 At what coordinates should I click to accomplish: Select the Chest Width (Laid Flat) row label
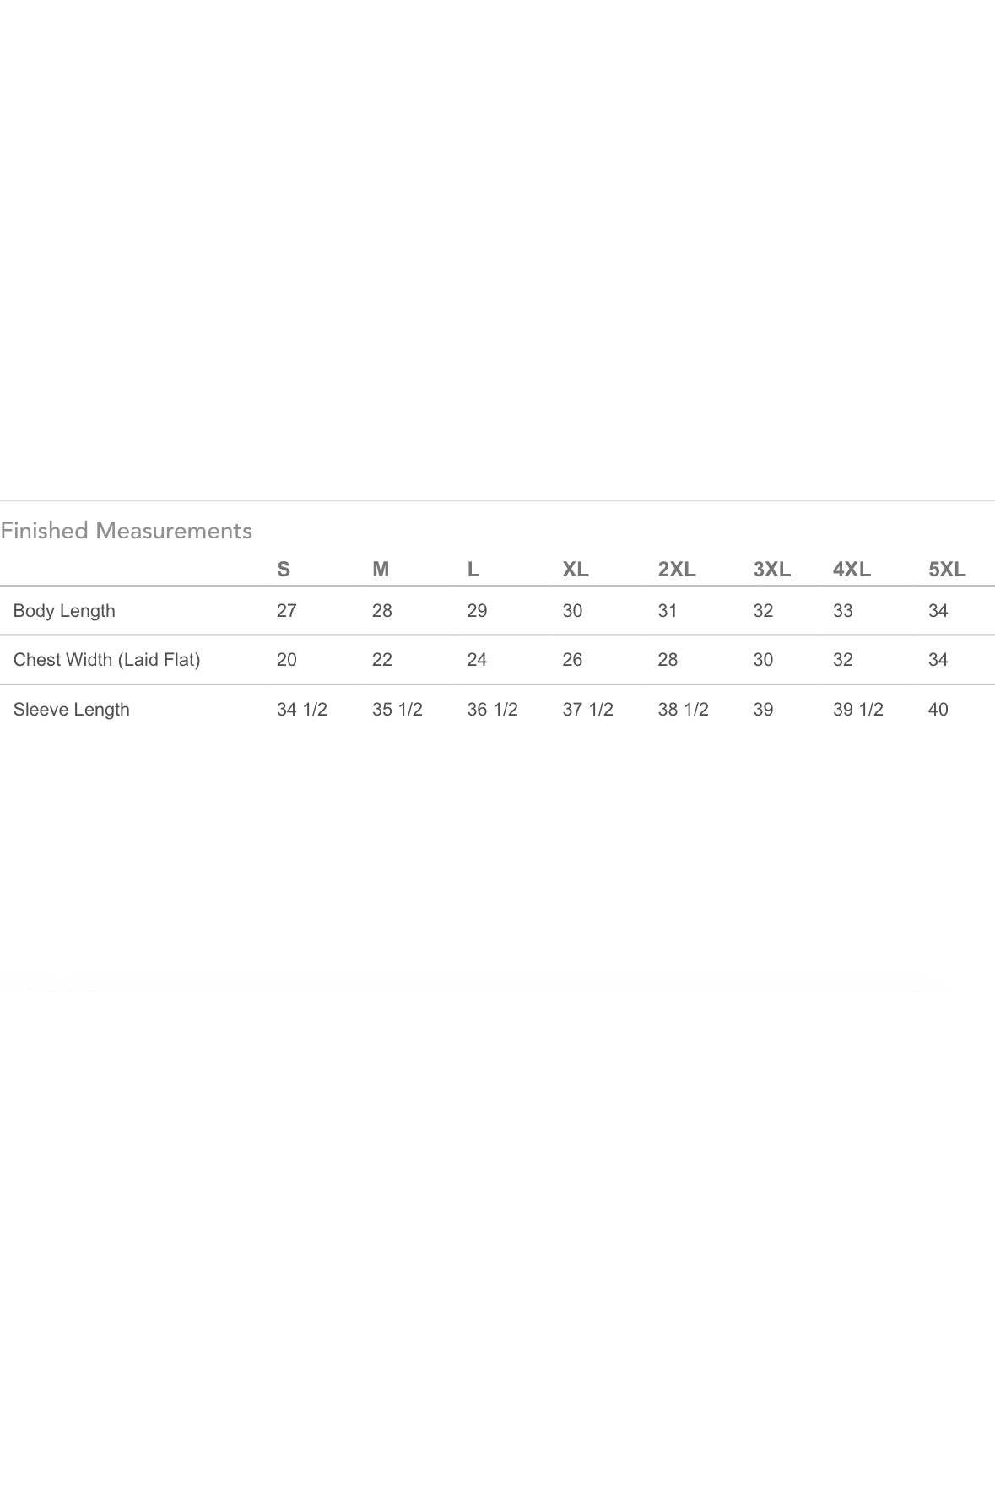point(107,660)
